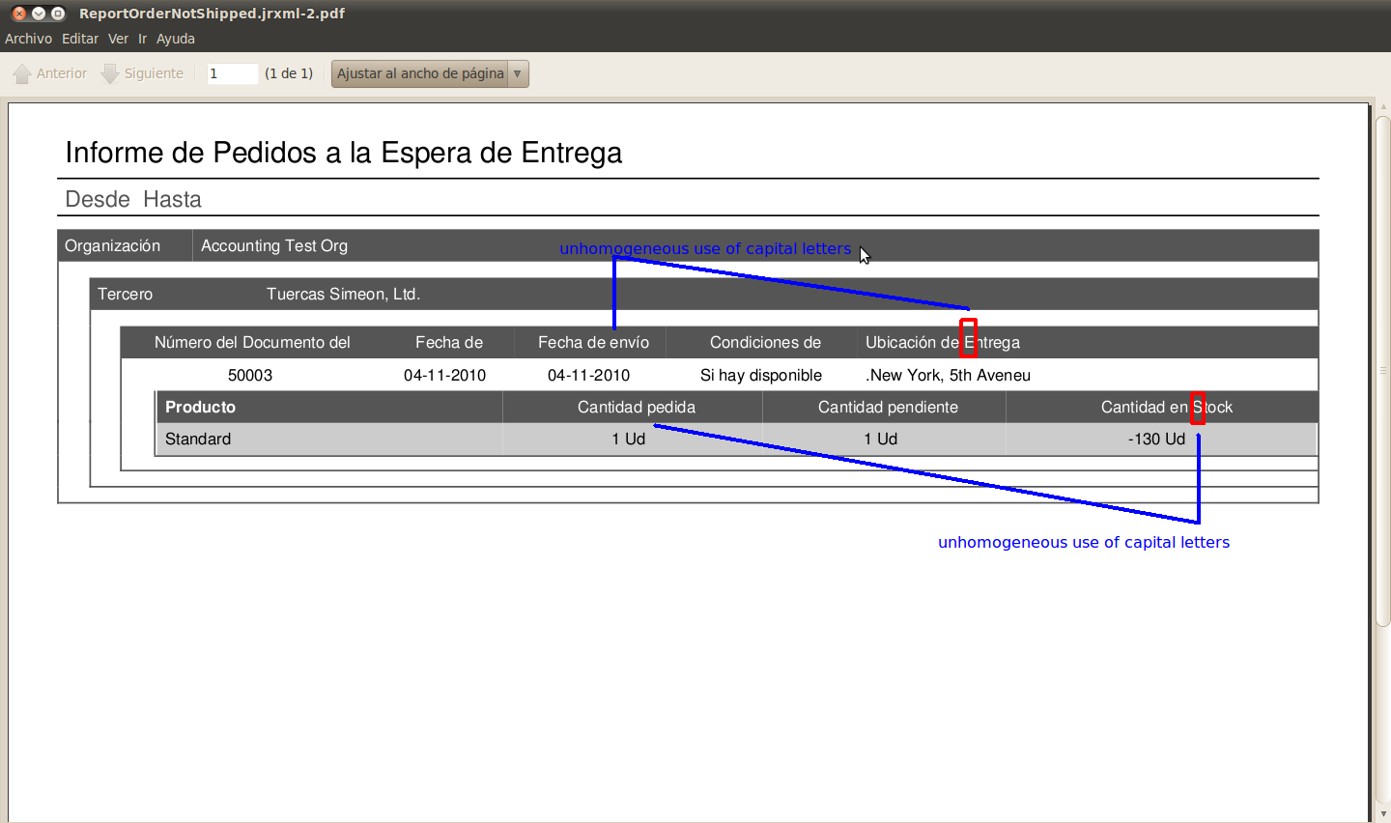
Task: Click the '(1 de 1)' page count text
Action: point(289,73)
